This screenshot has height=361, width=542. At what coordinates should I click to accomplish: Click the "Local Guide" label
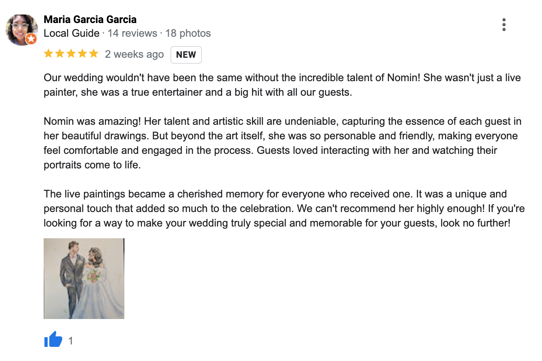pos(71,33)
